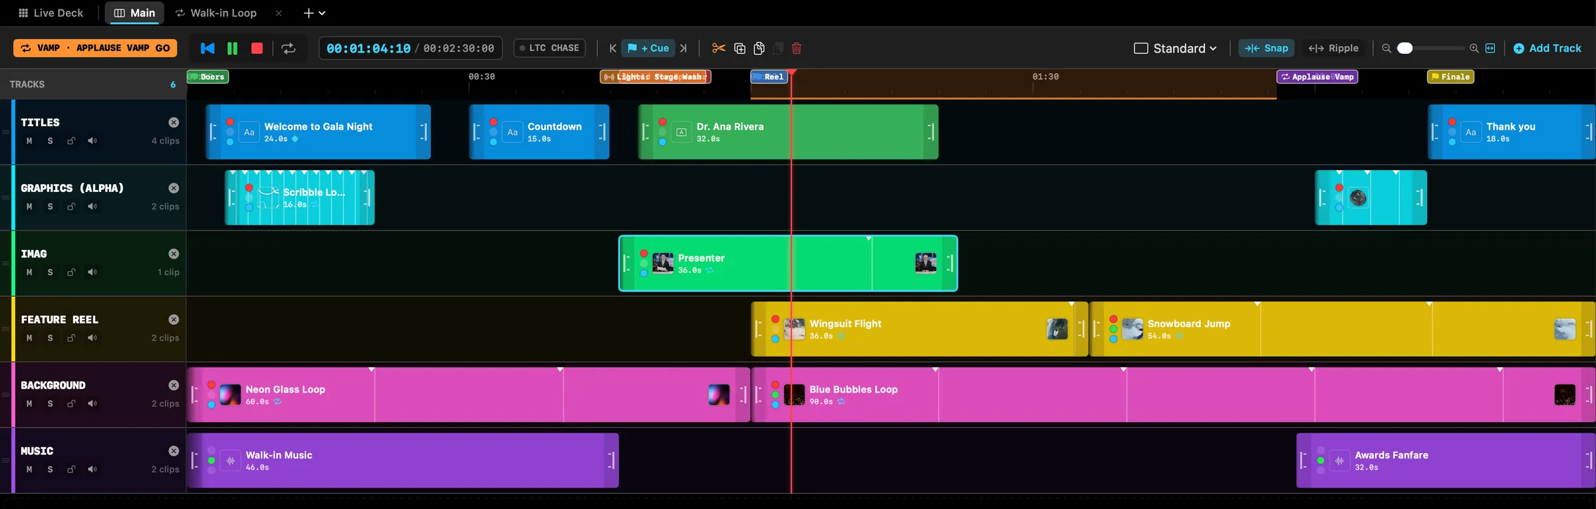The image size is (1596, 509).
Task: Trigger the Applause Vamp GO button
Action: [95, 48]
